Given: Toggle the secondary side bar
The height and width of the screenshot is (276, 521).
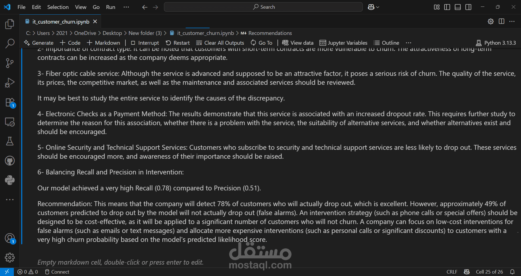Looking at the screenshot, I should point(468,7).
